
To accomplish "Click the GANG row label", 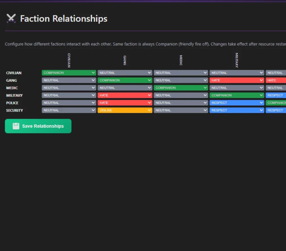I will point(11,80).
